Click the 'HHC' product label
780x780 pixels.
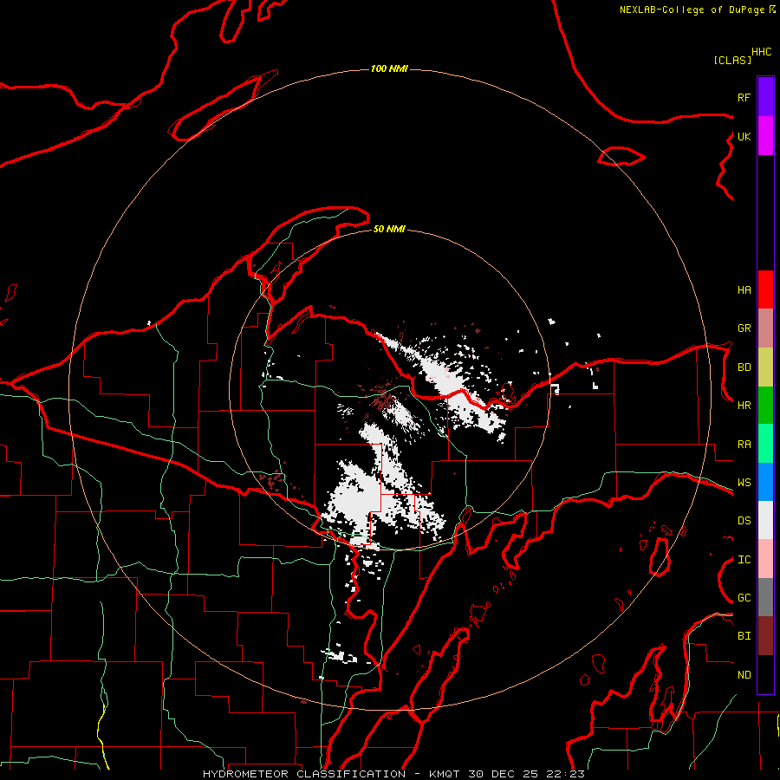[x=761, y=52]
